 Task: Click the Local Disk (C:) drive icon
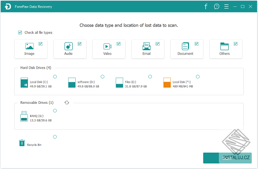click(24, 82)
